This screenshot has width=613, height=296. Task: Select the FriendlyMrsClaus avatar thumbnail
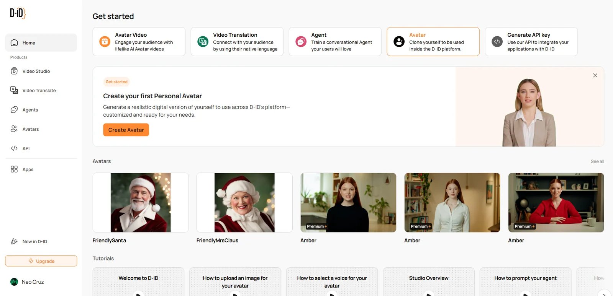[244, 202]
